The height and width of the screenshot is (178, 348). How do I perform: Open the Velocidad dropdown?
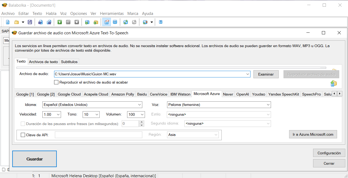52,114
